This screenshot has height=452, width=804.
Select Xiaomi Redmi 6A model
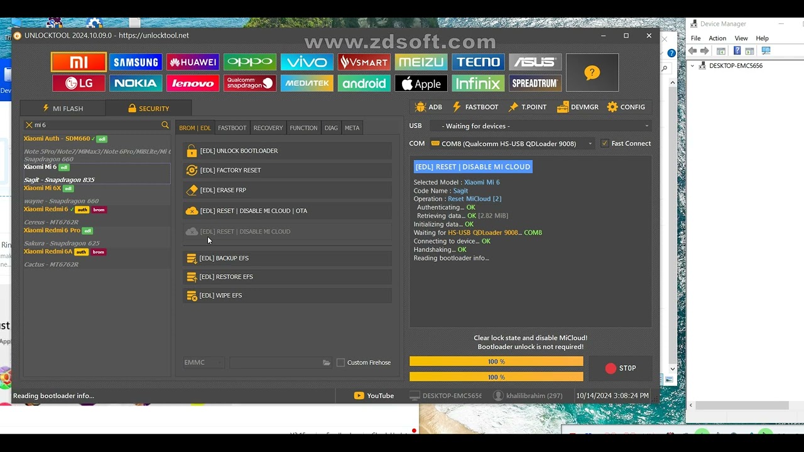point(97,258)
